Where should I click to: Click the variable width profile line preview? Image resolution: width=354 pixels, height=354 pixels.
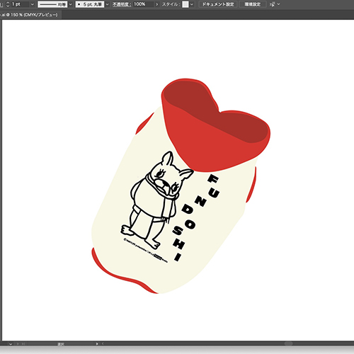coord(52,4)
